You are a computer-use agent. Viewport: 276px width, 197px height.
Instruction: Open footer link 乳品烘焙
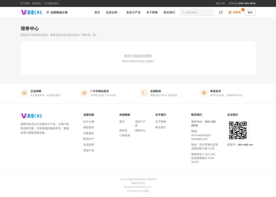coord(89,144)
